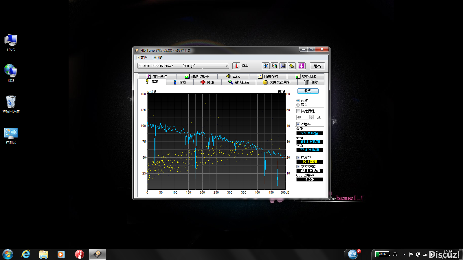463x260 pixels.
Task: Open the [H] help menu
Action: (158, 57)
